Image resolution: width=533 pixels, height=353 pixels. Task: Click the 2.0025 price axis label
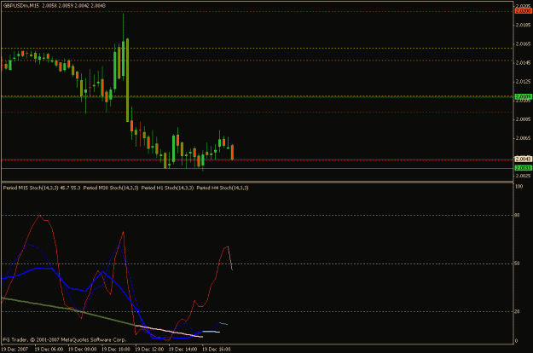coord(523,176)
